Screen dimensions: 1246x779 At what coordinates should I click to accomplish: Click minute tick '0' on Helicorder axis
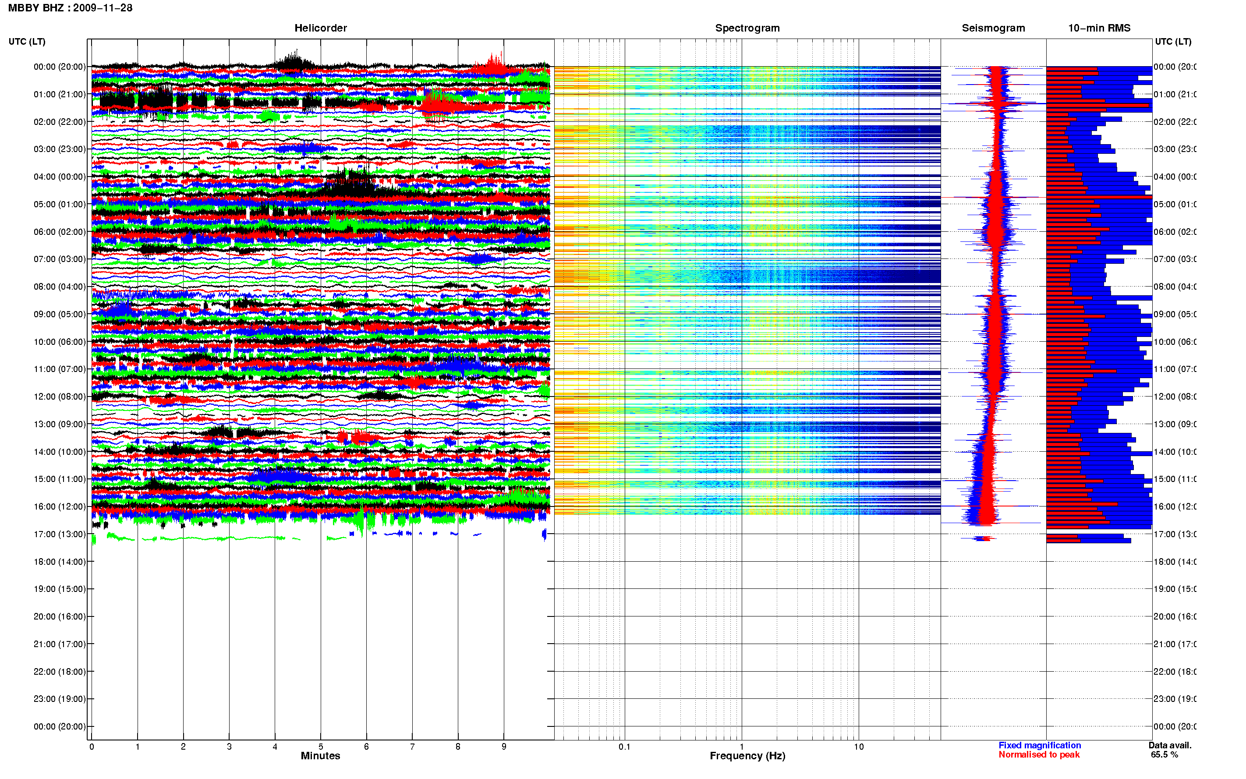click(x=92, y=747)
